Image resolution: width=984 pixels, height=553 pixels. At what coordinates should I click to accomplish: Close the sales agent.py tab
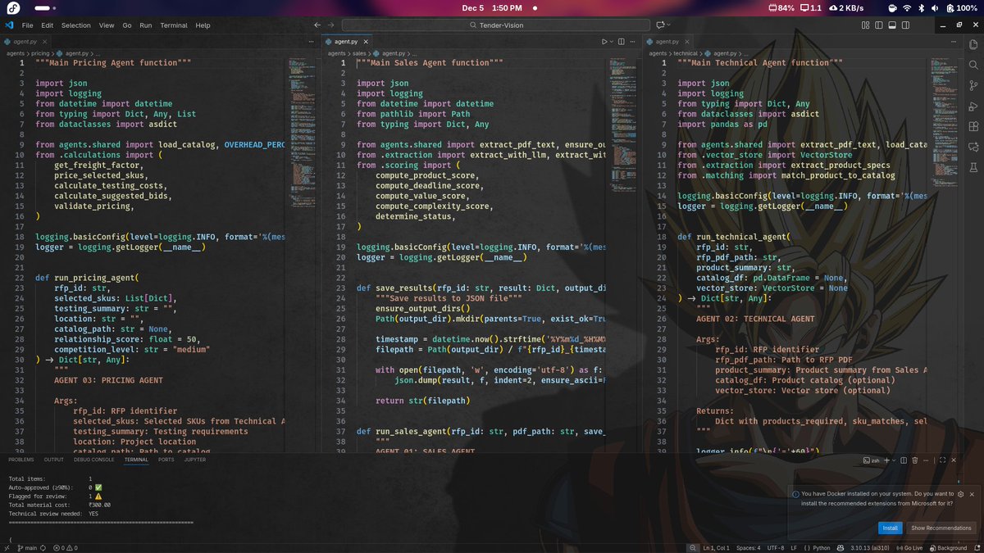click(x=365, y=41)
